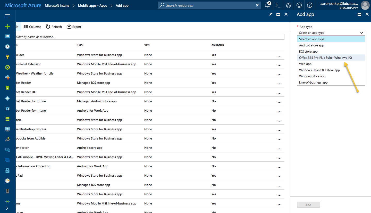Click the yellow key icon in sidebar
The width and height of the screenshot is (371, 213).
click(7, 57)
